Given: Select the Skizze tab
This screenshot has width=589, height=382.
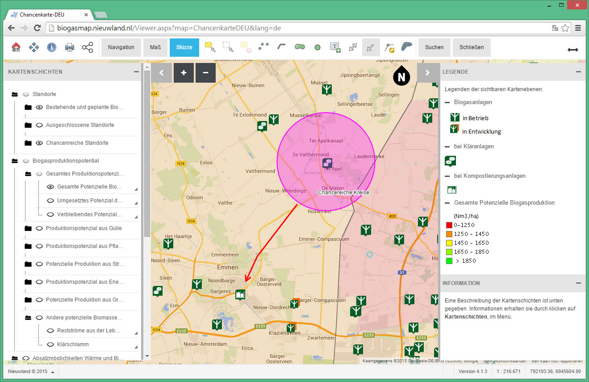Looking at the screenshot, I should 184,47.
